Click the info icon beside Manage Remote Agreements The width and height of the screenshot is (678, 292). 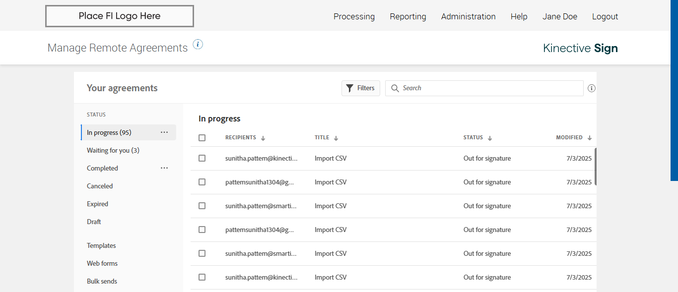point(198,45)
